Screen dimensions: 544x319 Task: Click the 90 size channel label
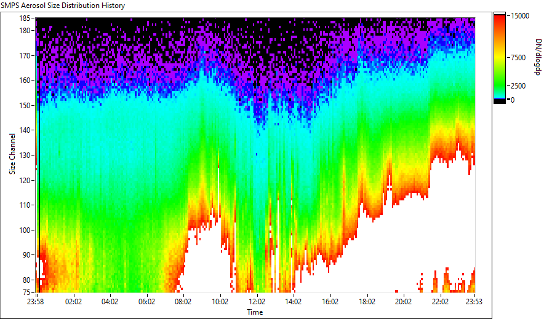click(28, 255)
